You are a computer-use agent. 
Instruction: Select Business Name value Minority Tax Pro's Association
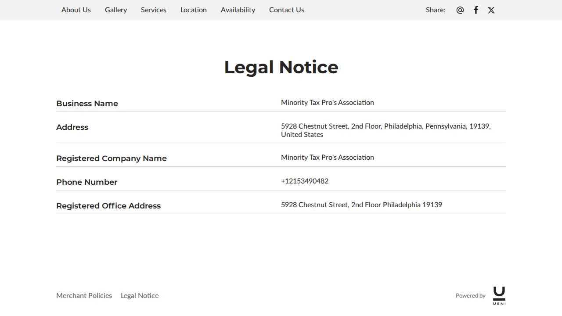point(328,102)
